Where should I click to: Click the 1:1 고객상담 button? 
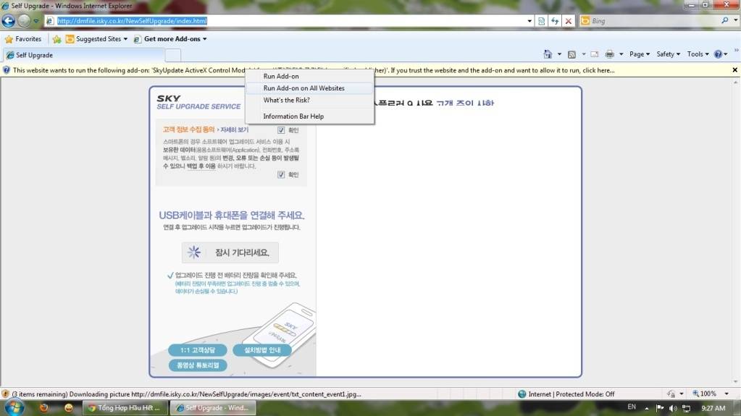pos(198,350)
